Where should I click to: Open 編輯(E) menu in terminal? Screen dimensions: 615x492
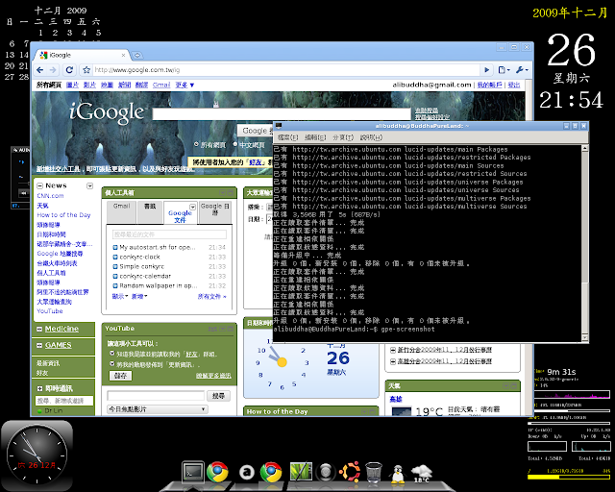coord(315,137)
